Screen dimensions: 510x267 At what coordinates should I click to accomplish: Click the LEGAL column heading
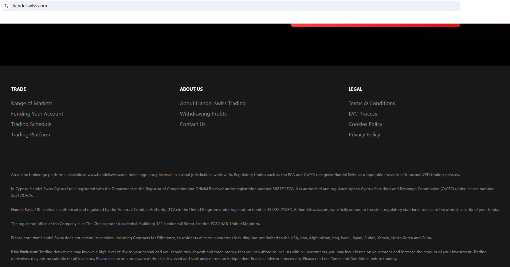(x=355, y=89)
